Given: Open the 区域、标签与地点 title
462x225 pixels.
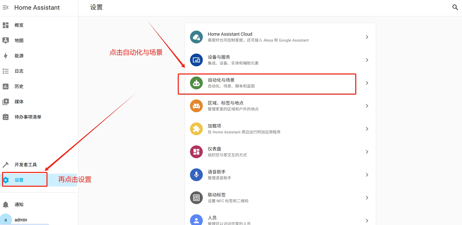Looking at the screenshot, I should [226, 103].
